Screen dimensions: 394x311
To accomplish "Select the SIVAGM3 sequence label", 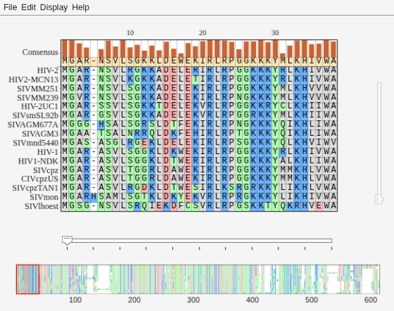I will coord(40,134).
